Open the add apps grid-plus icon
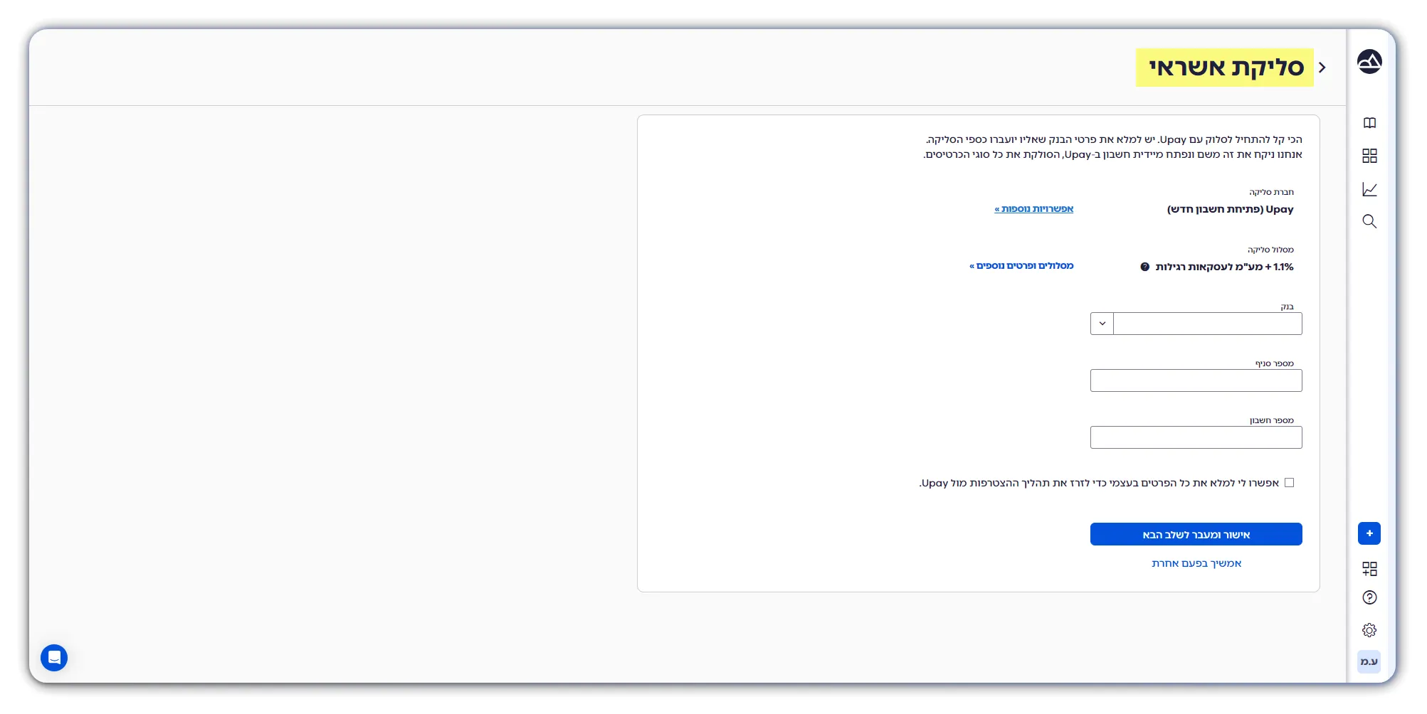The image size is (1427, 714). pos(1369,568)
